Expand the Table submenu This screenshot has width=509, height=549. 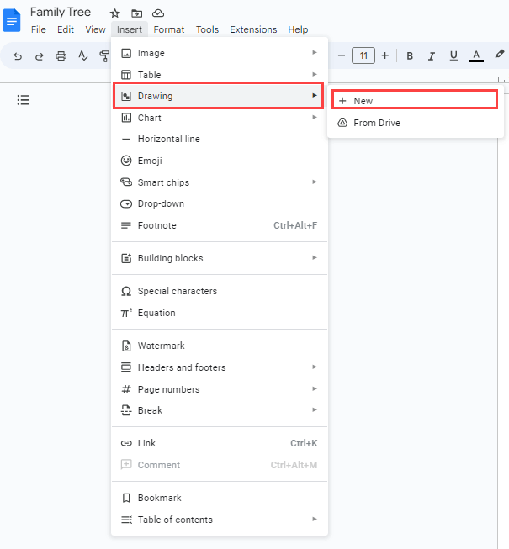[x=220, y=75]
